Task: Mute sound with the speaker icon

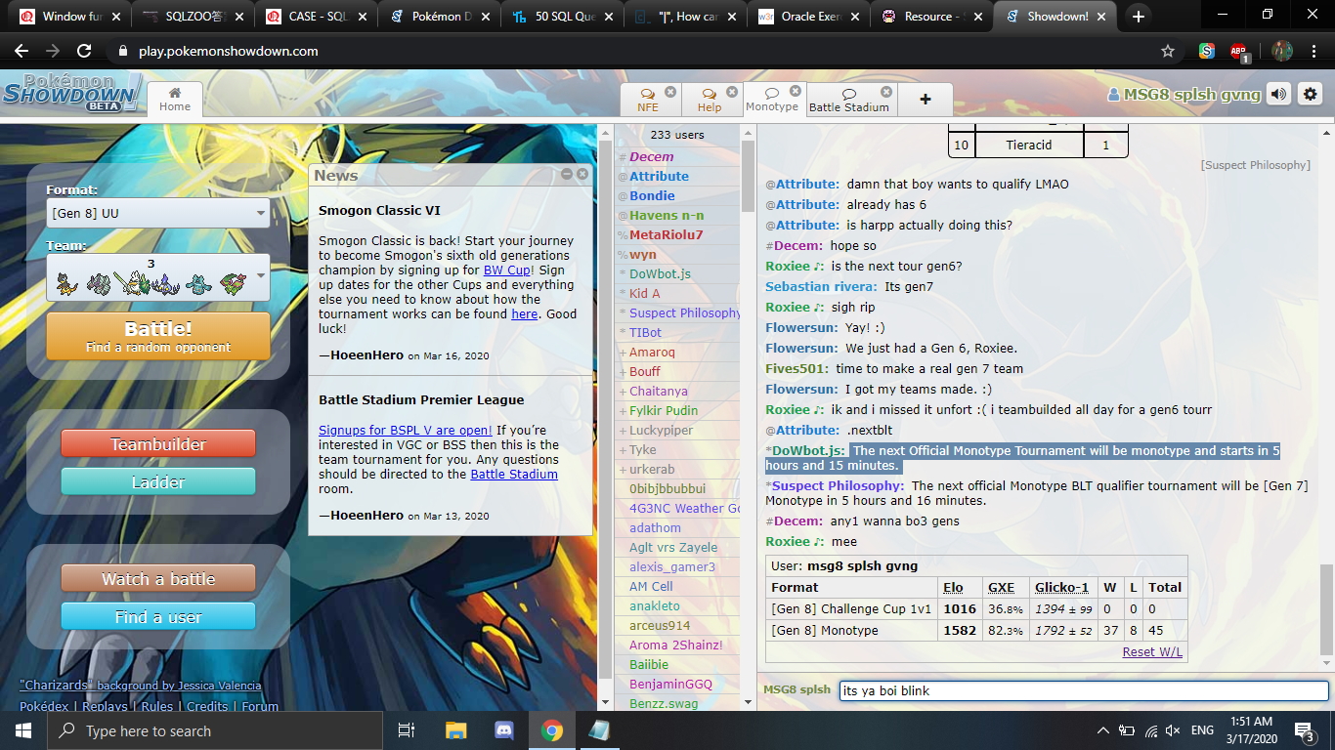Action: click(x=1278, y=94)
